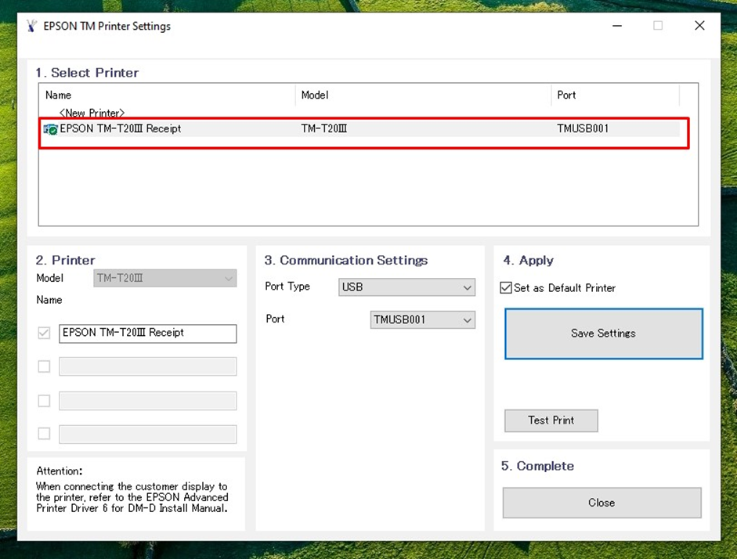Screen dimensions: 737x559
Task: Select the <New Printer> list entry
Action: pos(92,114)
